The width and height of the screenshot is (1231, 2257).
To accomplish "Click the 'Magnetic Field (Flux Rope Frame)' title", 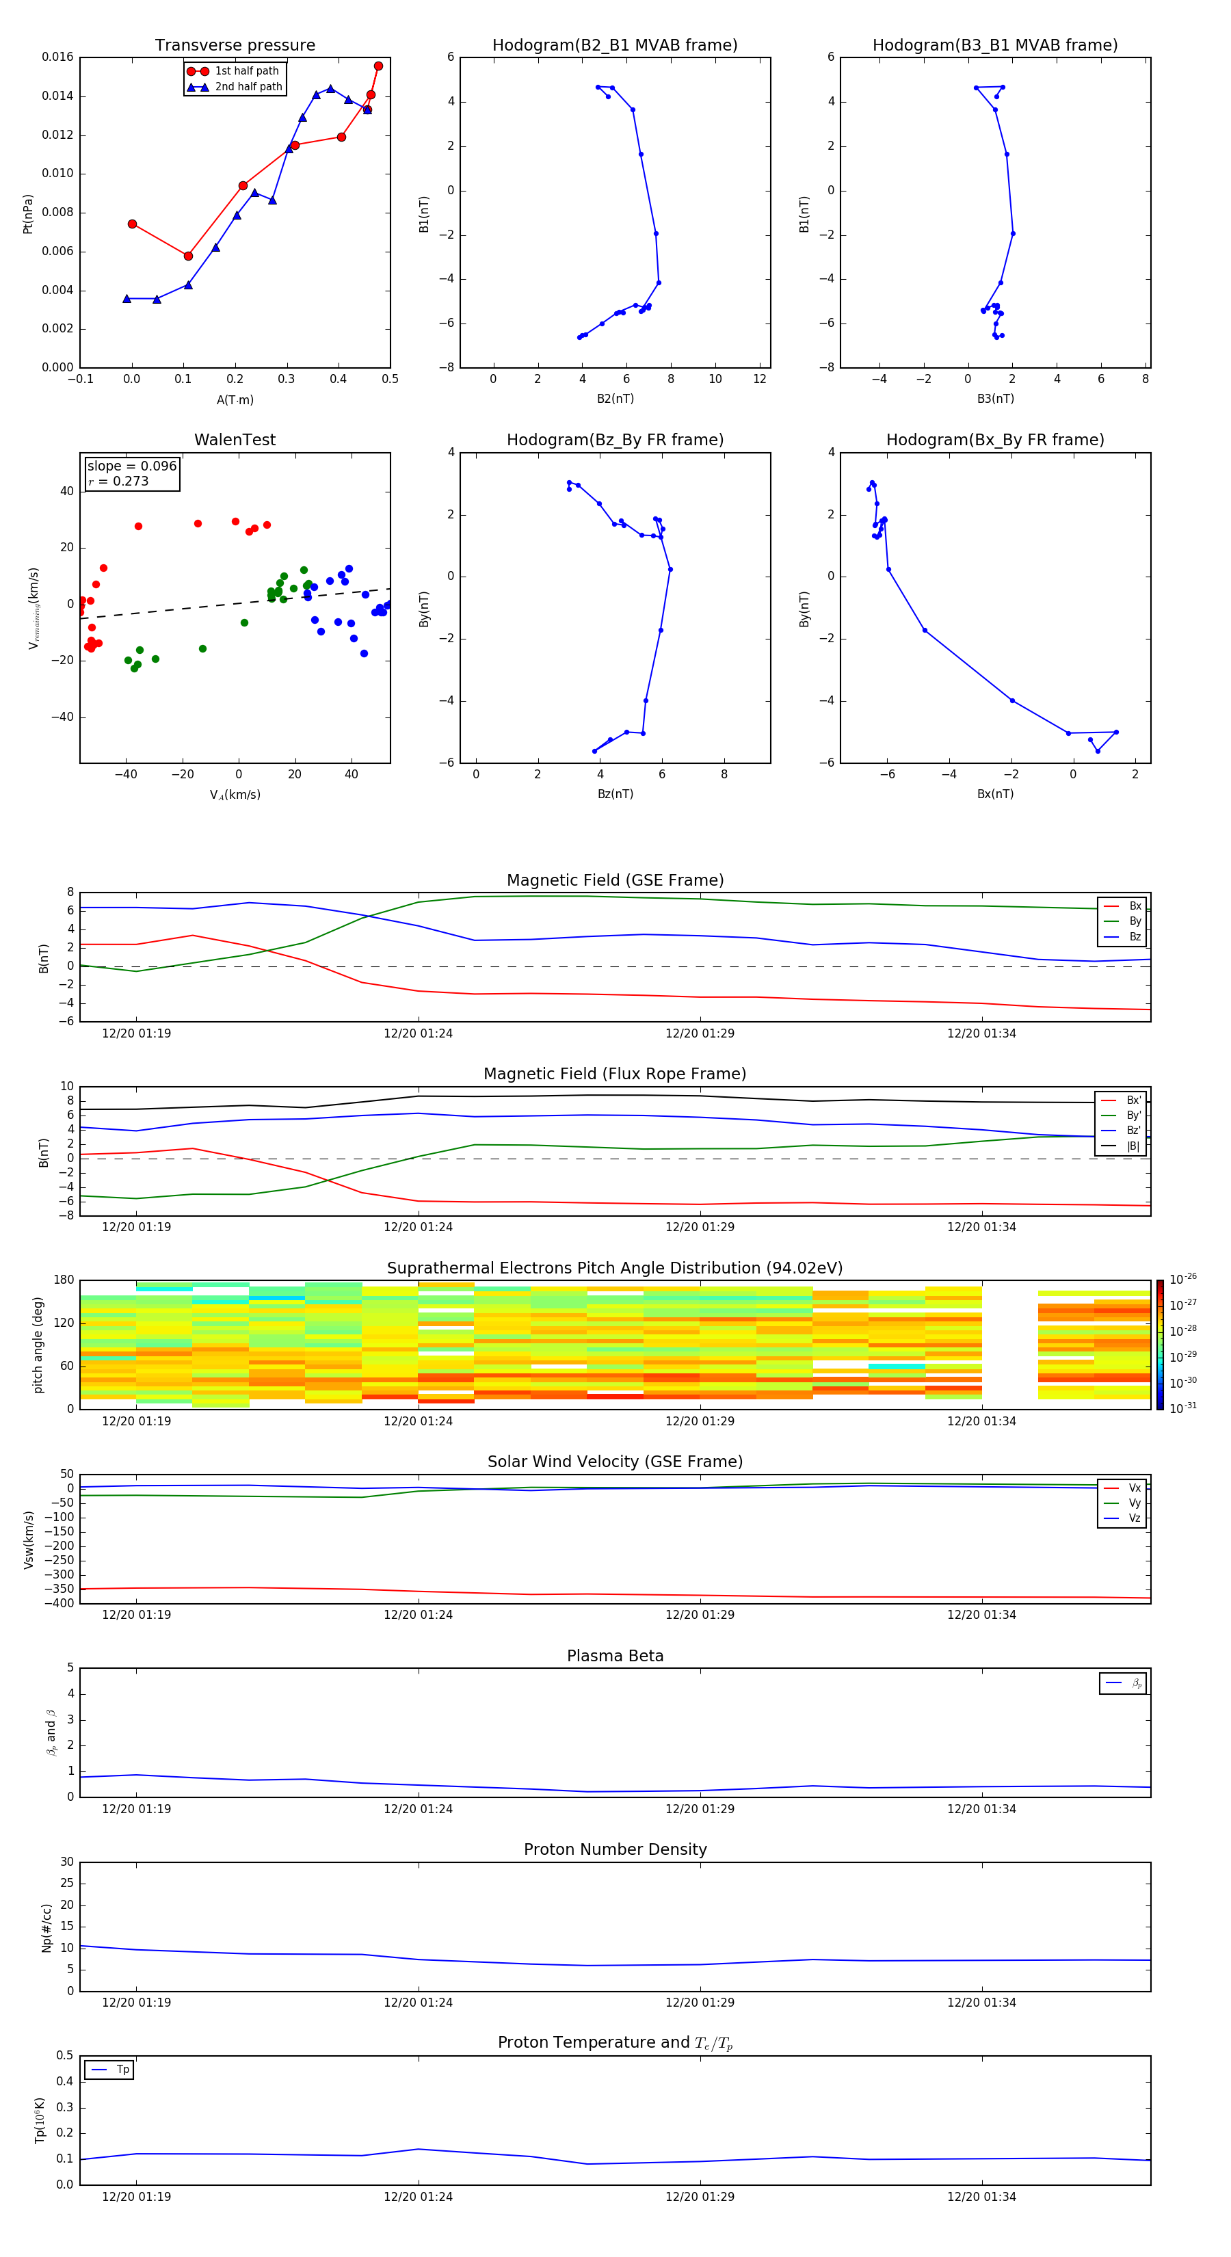I will pyautogui.click(x=615, y=1074).
